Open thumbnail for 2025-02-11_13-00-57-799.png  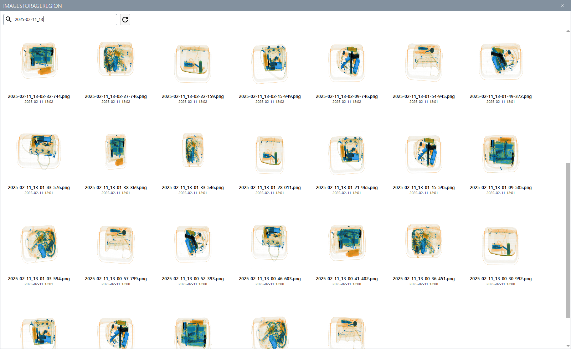pos(116,245)
